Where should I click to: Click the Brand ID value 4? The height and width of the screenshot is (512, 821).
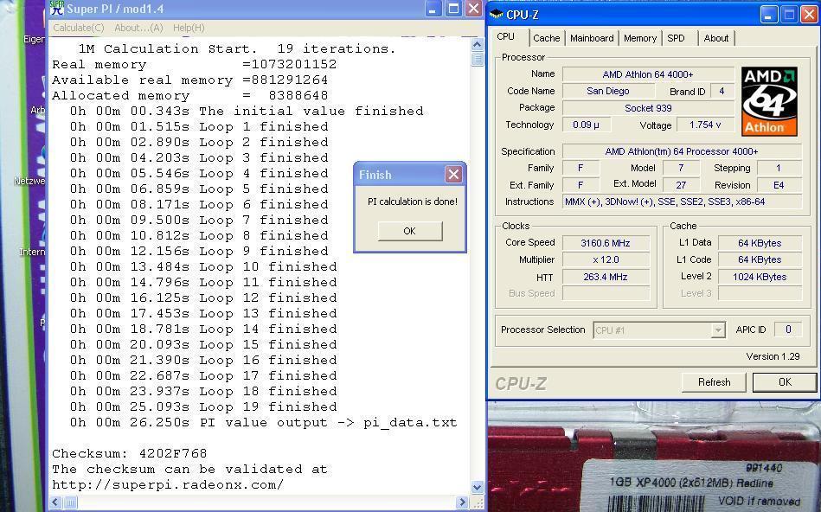pos(722,91)
